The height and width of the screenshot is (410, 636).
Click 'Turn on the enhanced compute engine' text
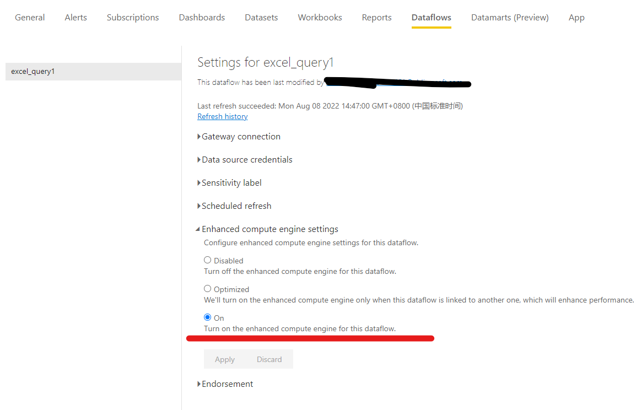[x=300, y=328]
